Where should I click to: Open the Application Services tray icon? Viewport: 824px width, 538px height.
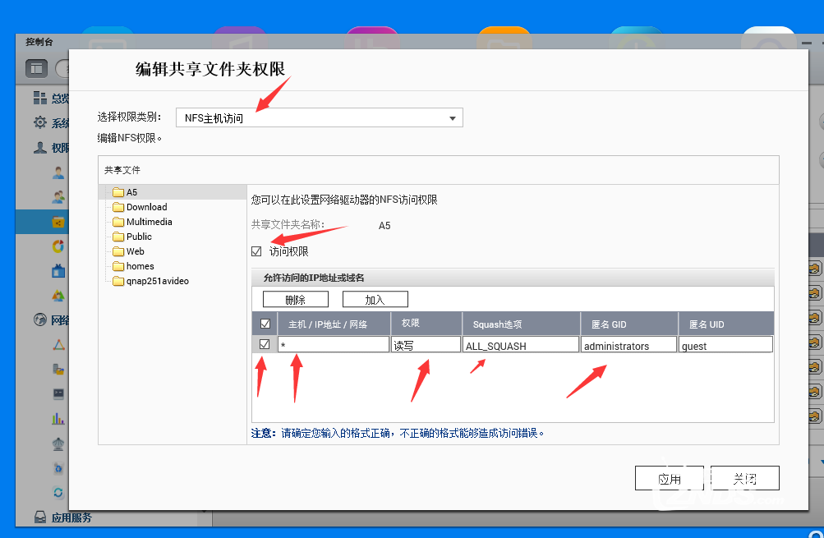tap(40, 517)
